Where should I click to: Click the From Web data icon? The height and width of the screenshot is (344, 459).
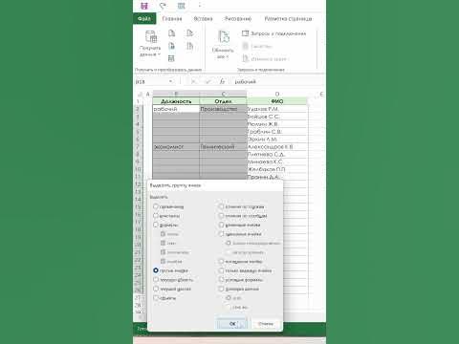[x=171, y=46]
